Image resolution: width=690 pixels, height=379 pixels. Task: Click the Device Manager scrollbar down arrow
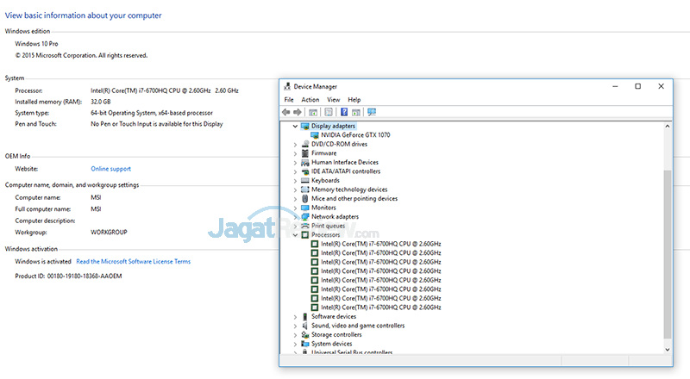(x=667, y=350)
